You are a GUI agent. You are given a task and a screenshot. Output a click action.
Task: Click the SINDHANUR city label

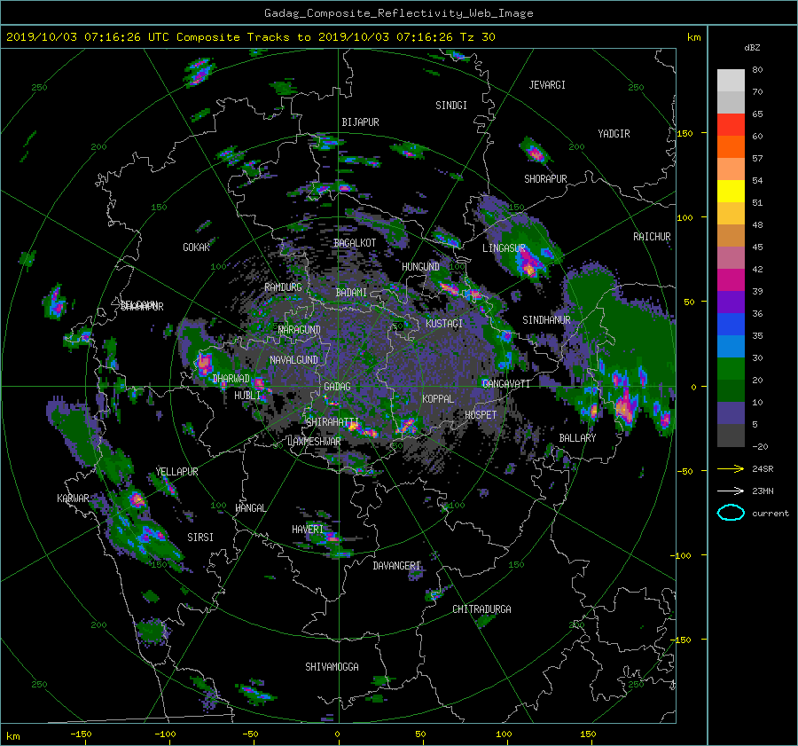pos(546,320)
